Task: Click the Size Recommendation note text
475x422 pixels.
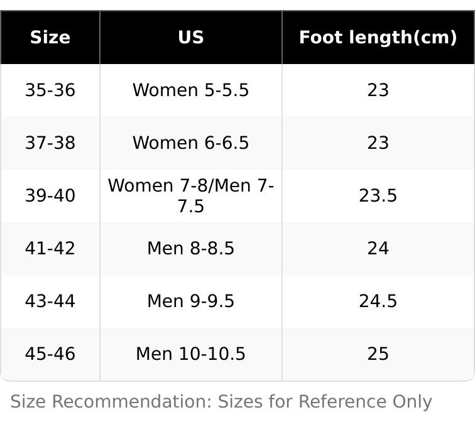Action: coord(221,402)
